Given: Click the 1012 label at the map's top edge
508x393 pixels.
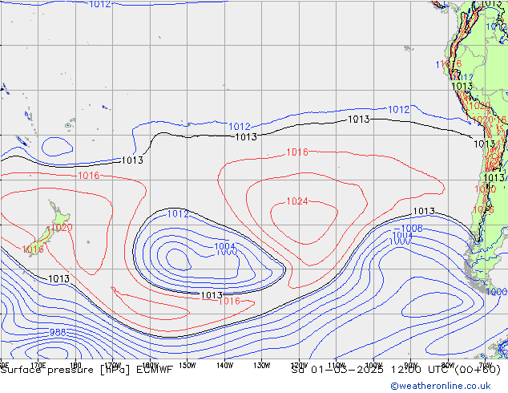Looking at the screenshot, I should [x=100, y=4].
